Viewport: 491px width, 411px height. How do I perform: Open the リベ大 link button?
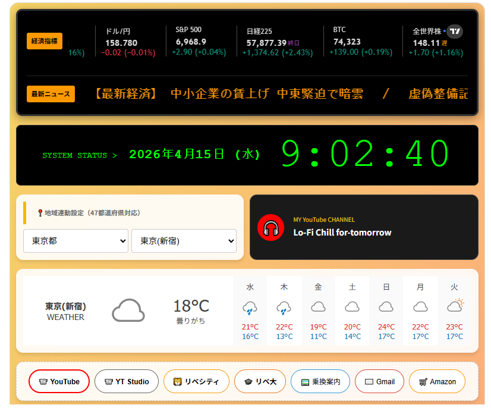[x=260, y=381]
